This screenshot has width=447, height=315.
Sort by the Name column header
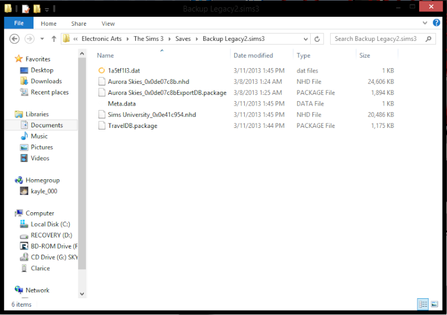(x=105, y=56)
